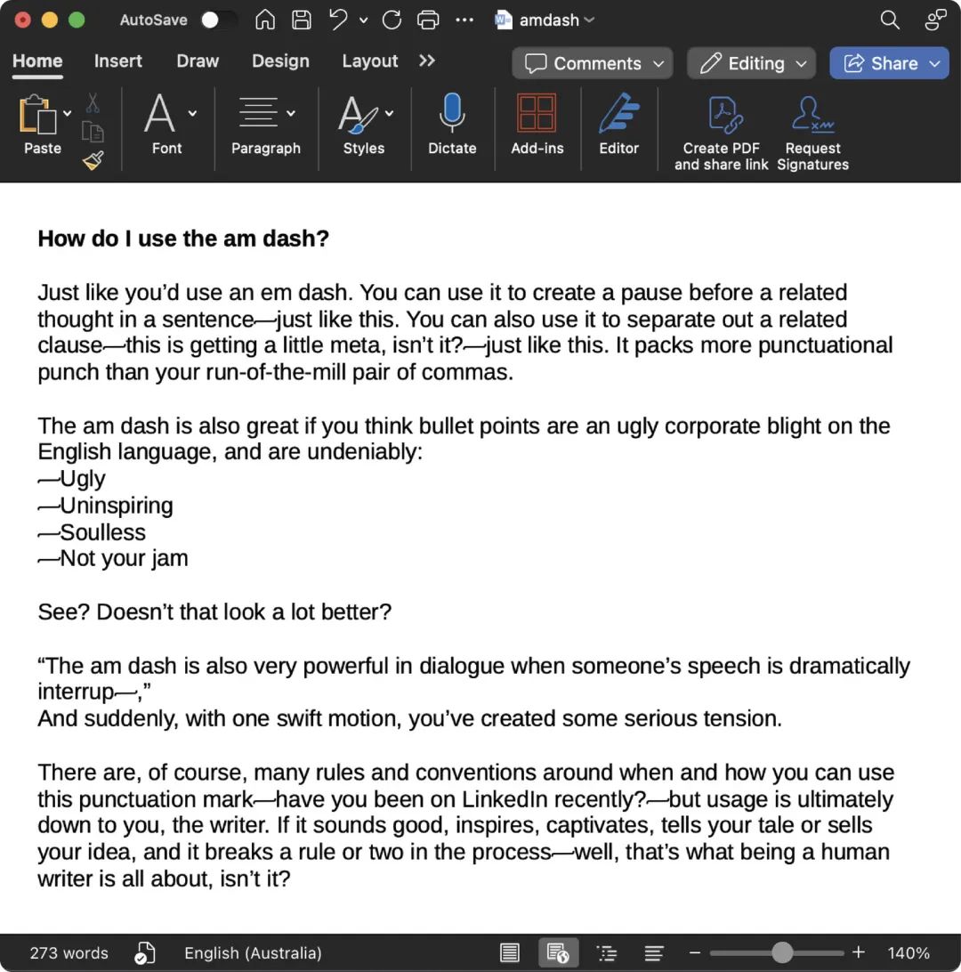
Task: Switch to Outline view in status bar
Action: tap(606, 952)
